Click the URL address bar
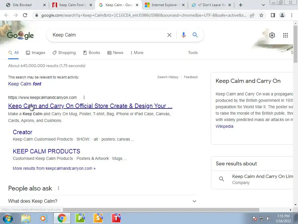This screenshot has width=298, height=224. click(144, 15)
